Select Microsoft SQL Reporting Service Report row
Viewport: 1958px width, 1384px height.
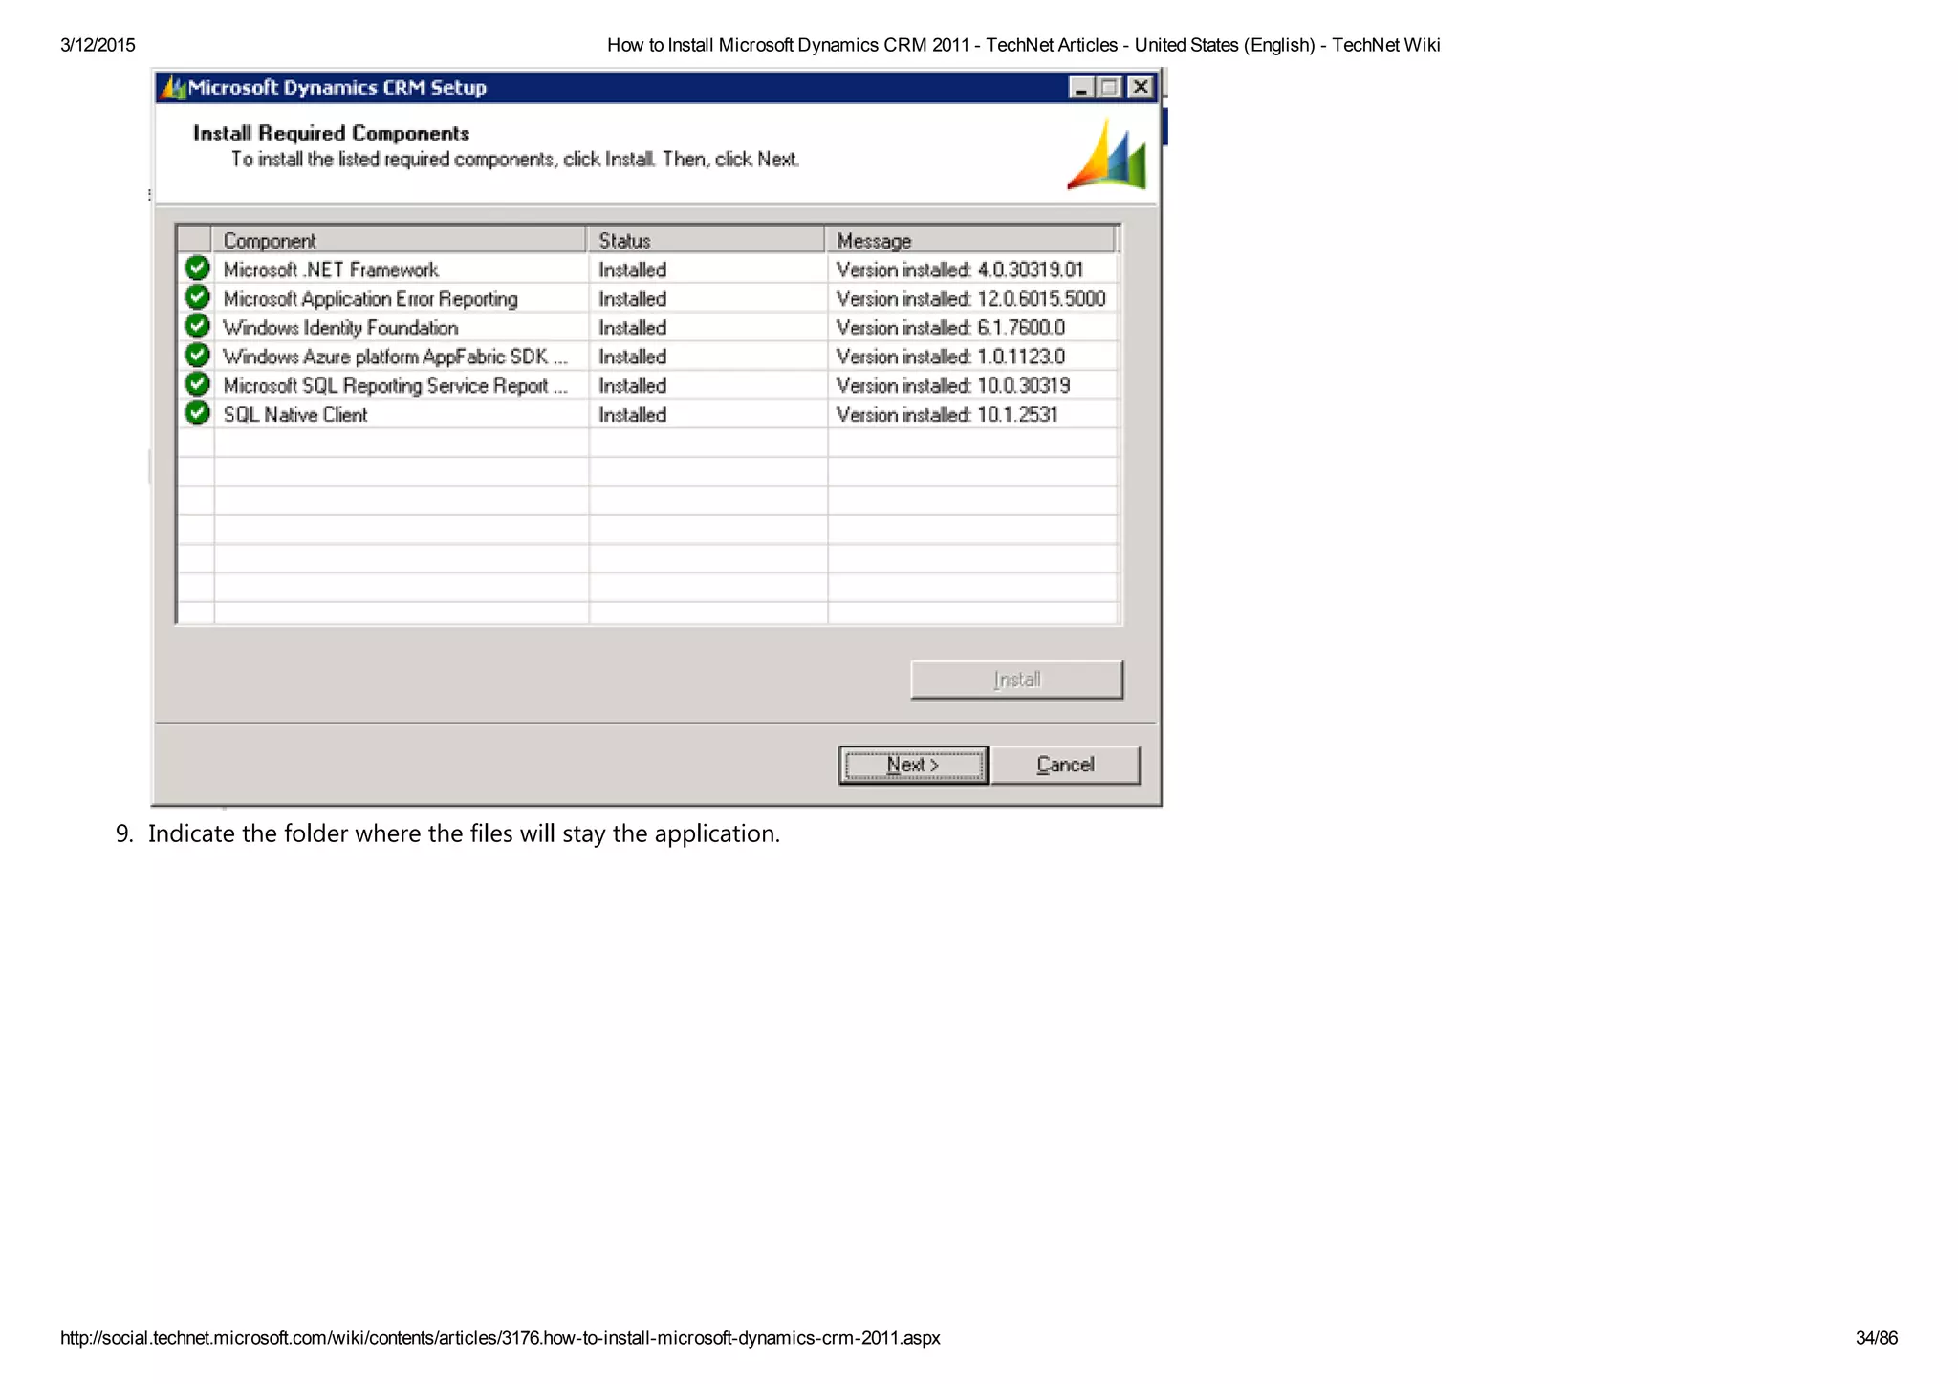(648, 385)
